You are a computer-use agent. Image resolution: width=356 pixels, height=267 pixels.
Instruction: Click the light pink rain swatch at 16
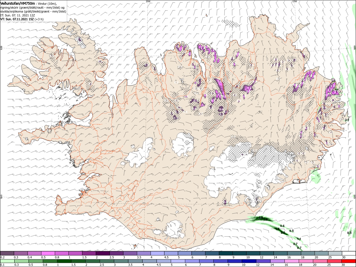pos(291,261)
